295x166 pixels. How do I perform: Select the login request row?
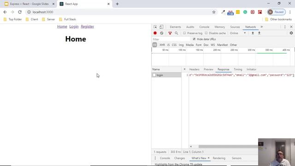[166, 75]
